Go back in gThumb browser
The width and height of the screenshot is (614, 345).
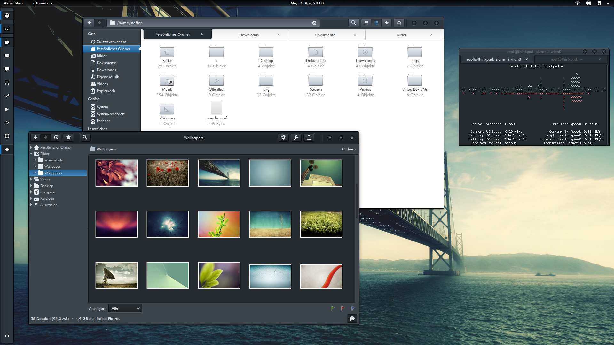click(x=35, y=137)
